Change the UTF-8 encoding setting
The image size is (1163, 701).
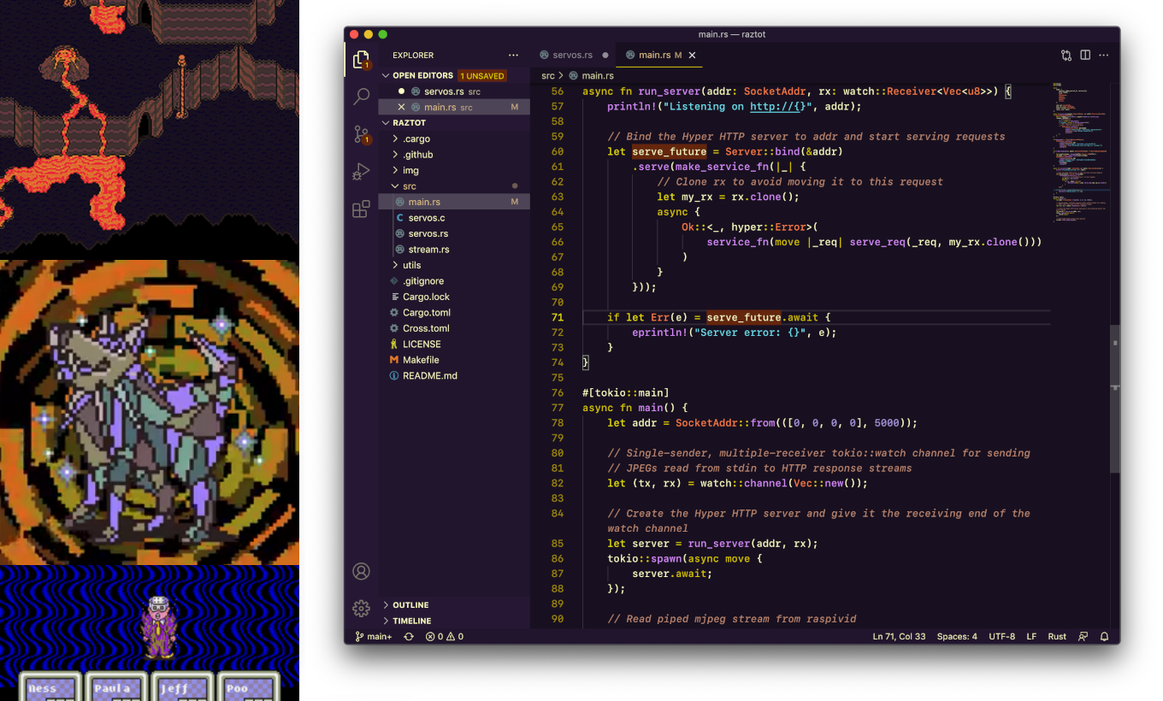[1002, 637]
